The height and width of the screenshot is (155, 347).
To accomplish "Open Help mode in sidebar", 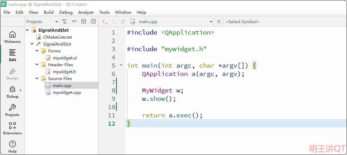I will [x=12, y=146].
